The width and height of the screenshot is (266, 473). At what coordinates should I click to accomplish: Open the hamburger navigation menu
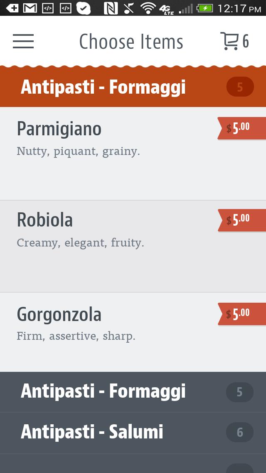(x=23, y=41)
